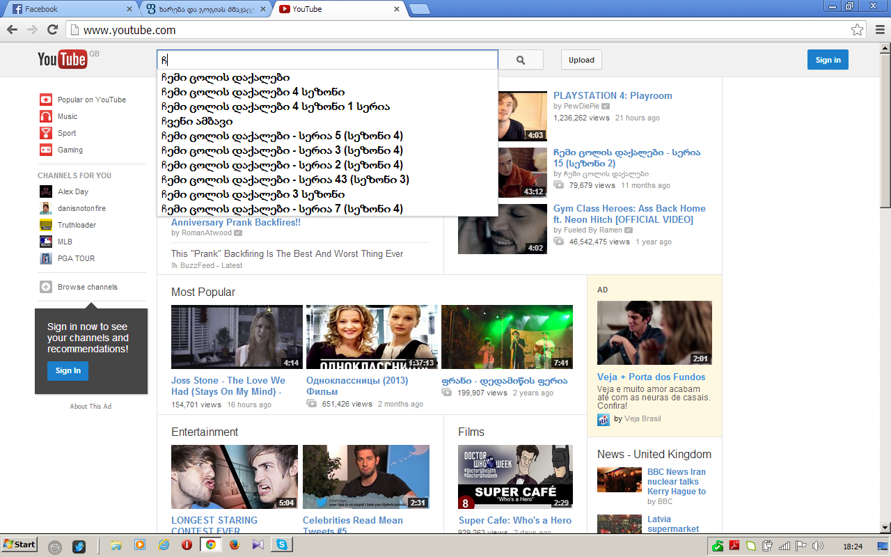Choose suggestion "ჩვენი ამბავი"
This screenshot has width=891, height=557.
pyautogui.click(x=327, y=121)
